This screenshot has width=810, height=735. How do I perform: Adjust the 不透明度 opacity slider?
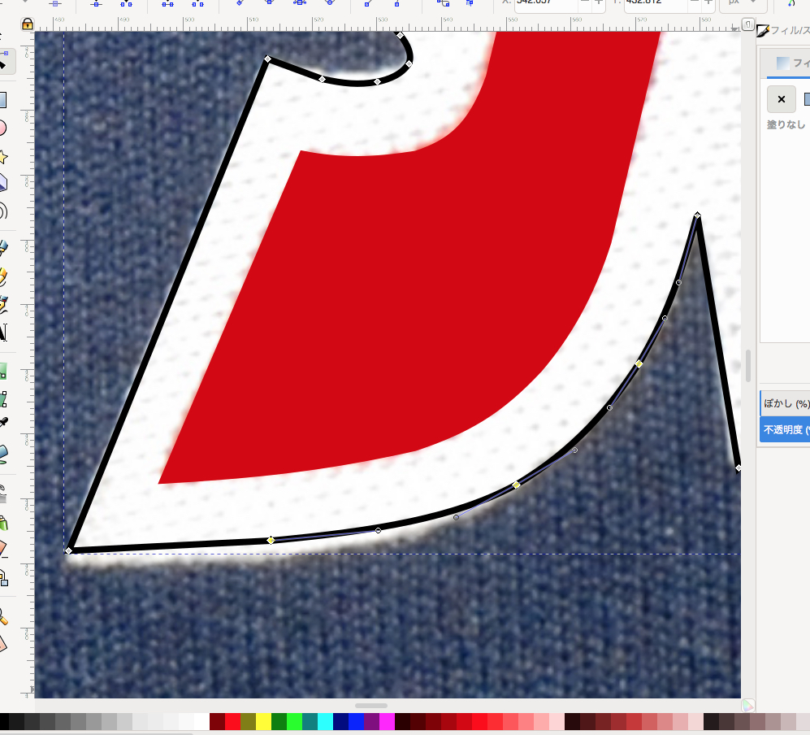pos(785,429)
